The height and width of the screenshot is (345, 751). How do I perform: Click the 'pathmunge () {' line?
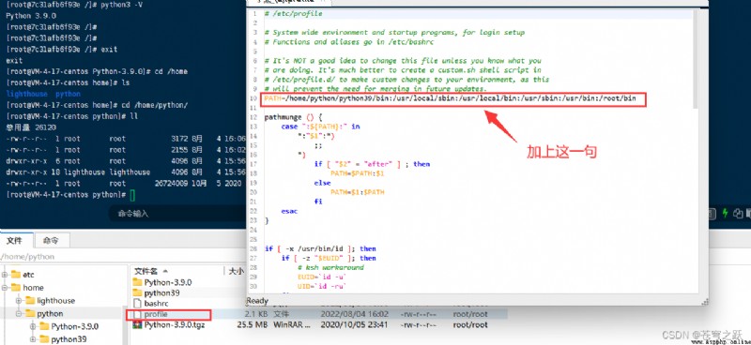[294, 117]
